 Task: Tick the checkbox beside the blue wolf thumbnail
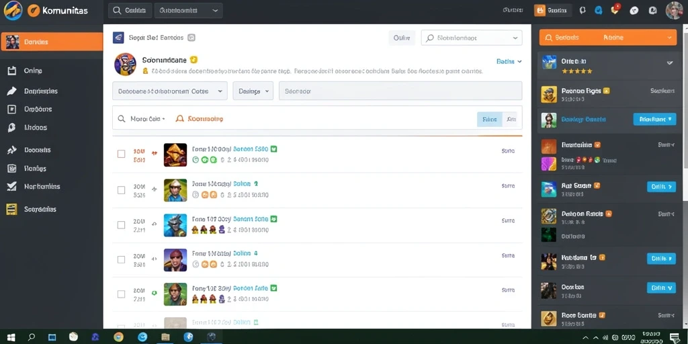click(x=121, y=224)
